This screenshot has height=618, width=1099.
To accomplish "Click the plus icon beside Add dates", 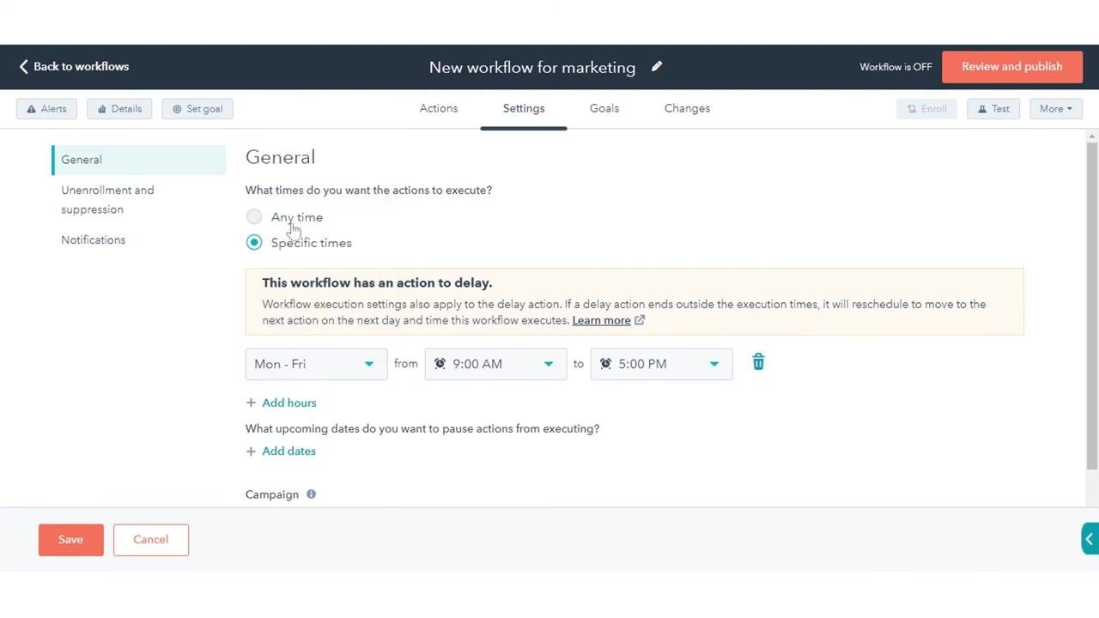I will (x=251, y=451).
